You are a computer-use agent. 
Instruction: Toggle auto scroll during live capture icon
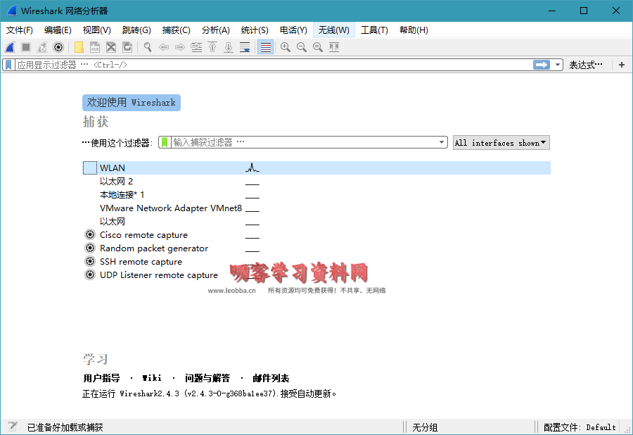tap(245, 47)
